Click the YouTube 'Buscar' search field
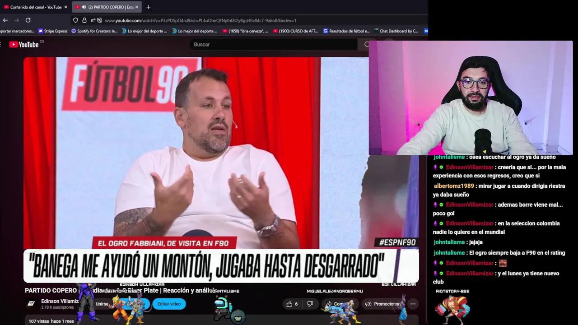Viewport: 578px width, 325px height. click(273, 44)
